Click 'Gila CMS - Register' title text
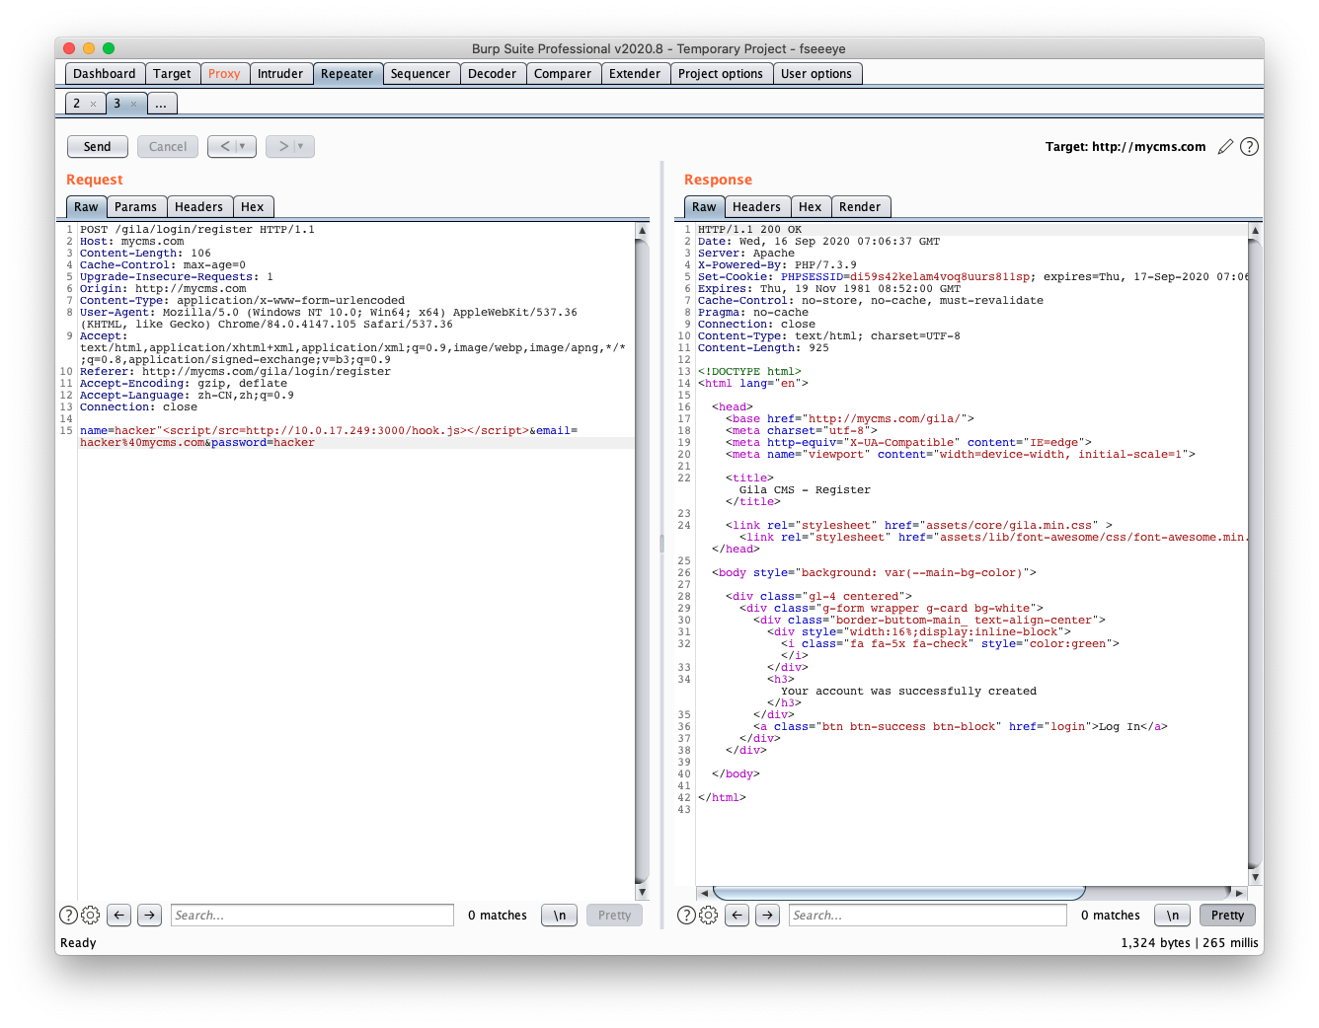 pyautogui.click(x=805, y=490)
